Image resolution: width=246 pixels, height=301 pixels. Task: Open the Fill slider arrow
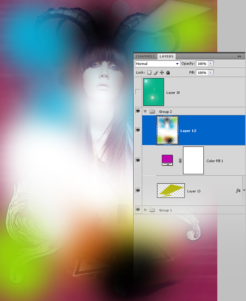211,72
